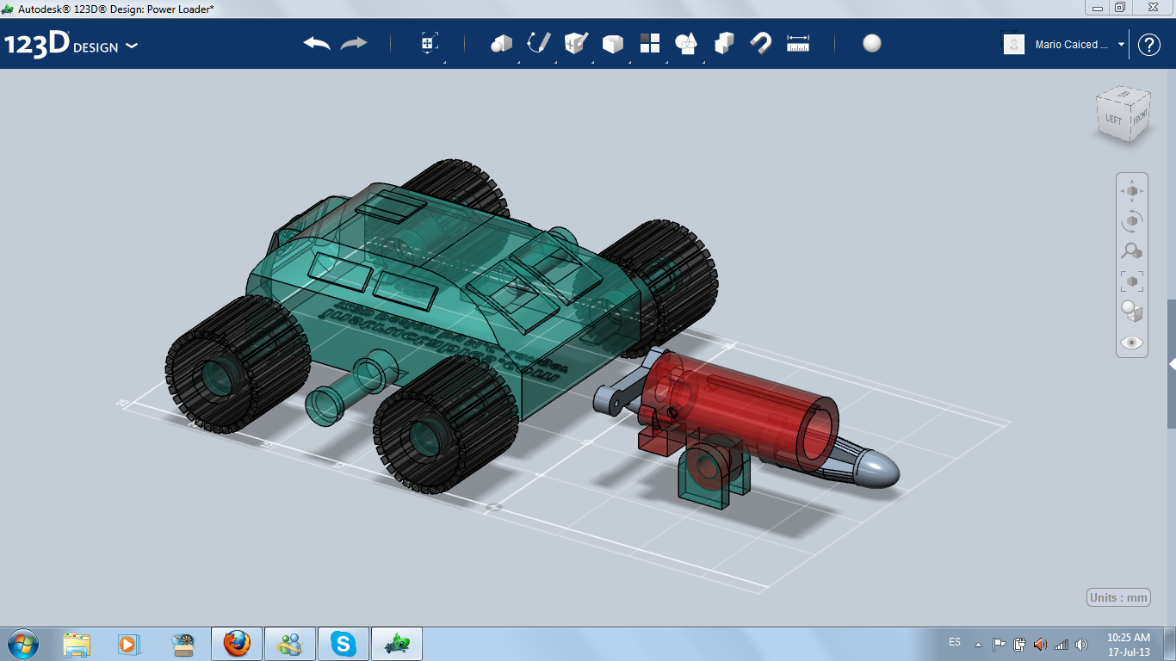Redo with the right-pointing arrow
The image size is (1176, 661).
pyautogui.click(x=354, y=44)
